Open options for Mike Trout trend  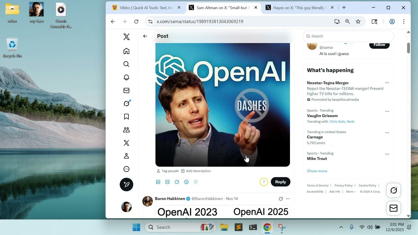click(x=387, y=154)
